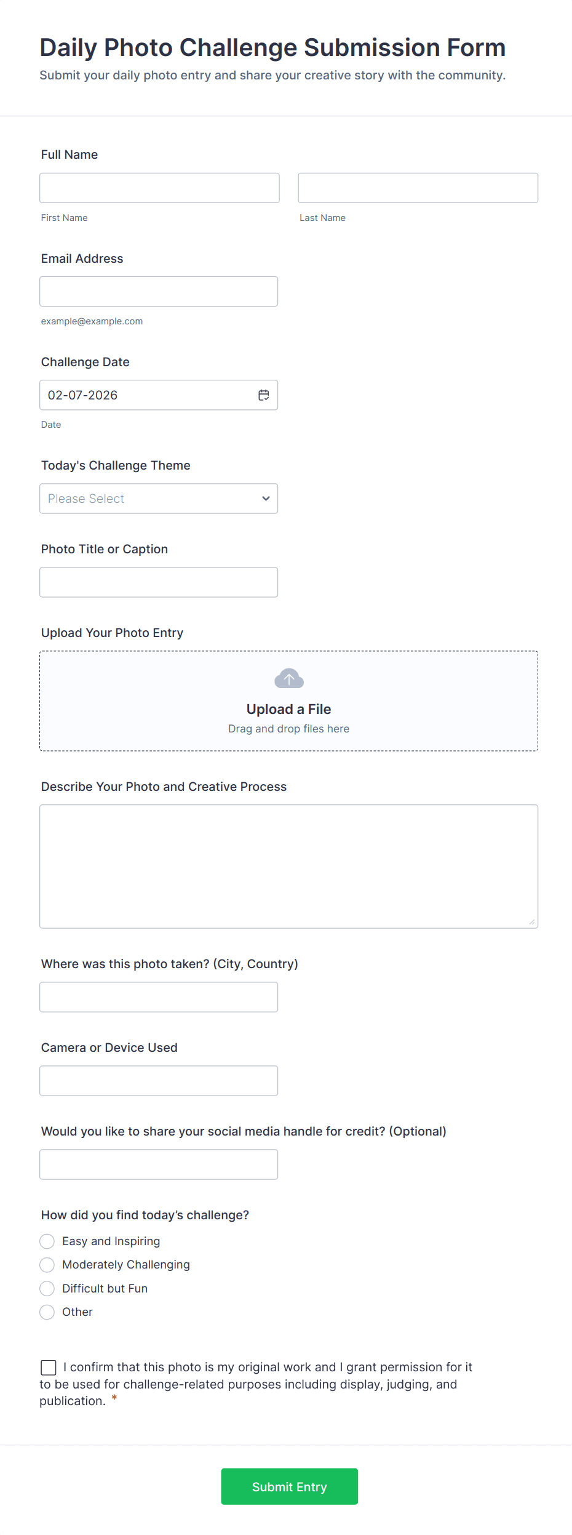The height and width of the screenshot is (1535, 572).
Task: Click the Challenge Date field showing 02-07-2026
Action: tap(148, 395)
